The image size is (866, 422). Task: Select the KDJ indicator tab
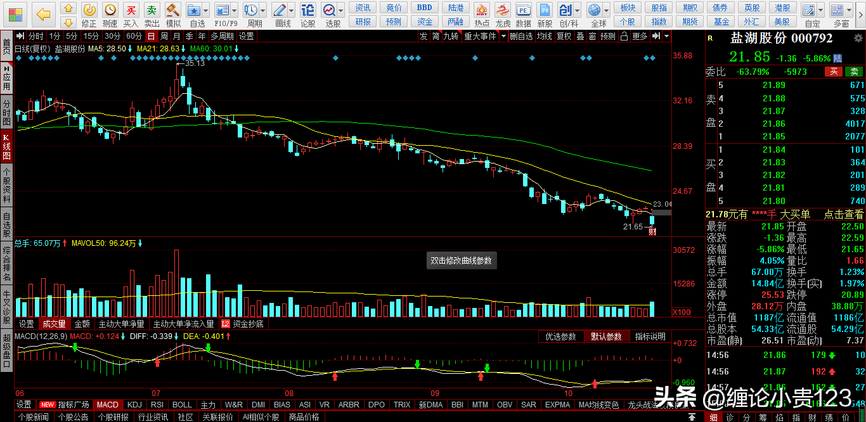pos(134,404)
